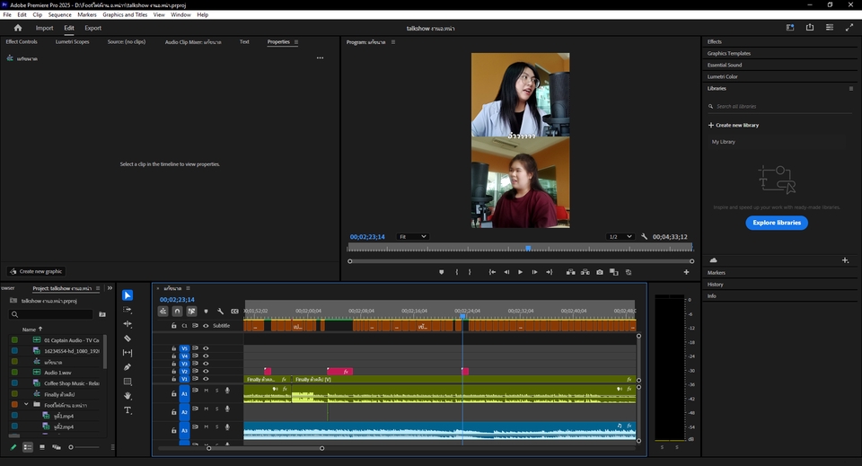Click the Ripple Edit tool
The height and width of the screenshot is (466, 862).
[x=128, y=324]
